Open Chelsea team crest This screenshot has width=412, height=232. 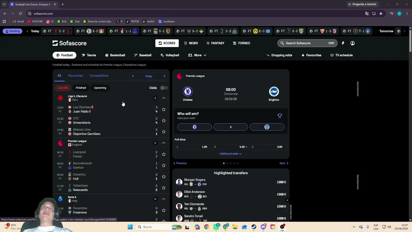coord(188,92)
